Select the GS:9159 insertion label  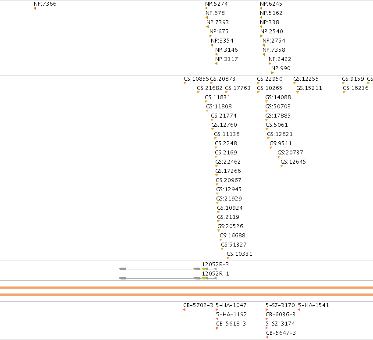353,79
